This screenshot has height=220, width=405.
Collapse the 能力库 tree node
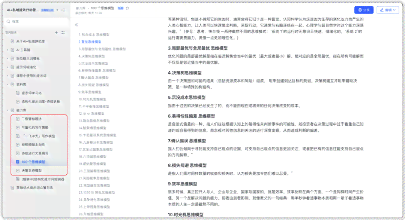tap(8, 110)
